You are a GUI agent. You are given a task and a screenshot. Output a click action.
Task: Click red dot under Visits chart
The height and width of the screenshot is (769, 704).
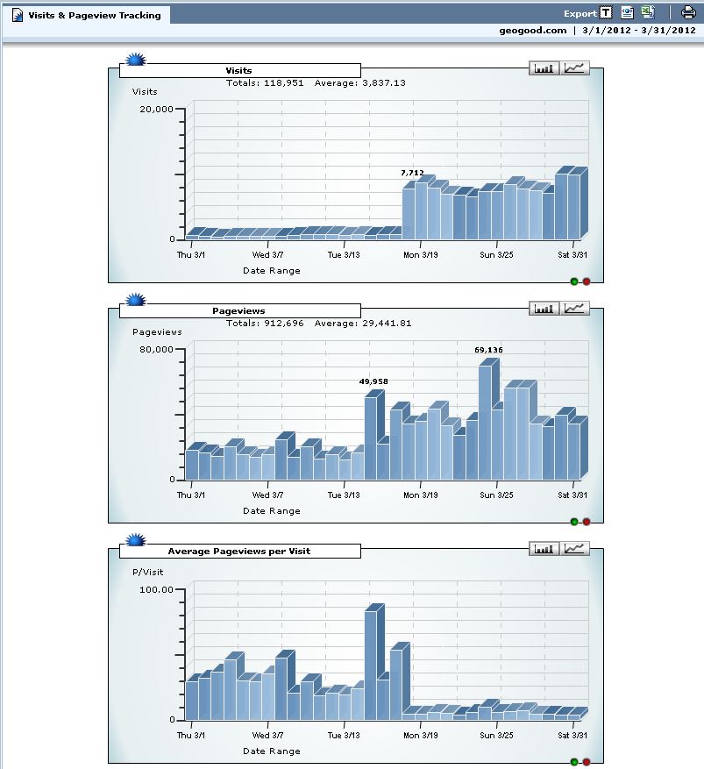point(587,281)
